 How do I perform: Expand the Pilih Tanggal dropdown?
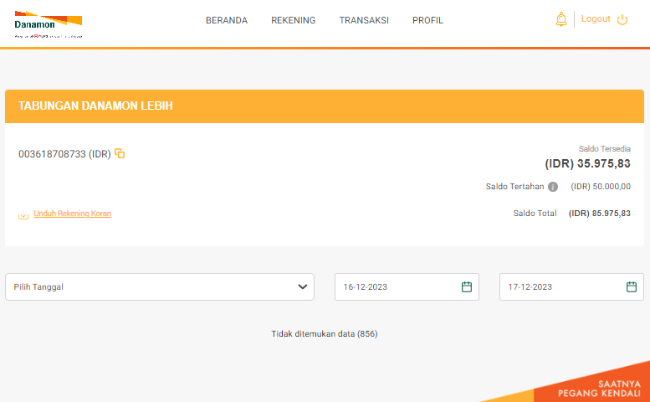160,286
